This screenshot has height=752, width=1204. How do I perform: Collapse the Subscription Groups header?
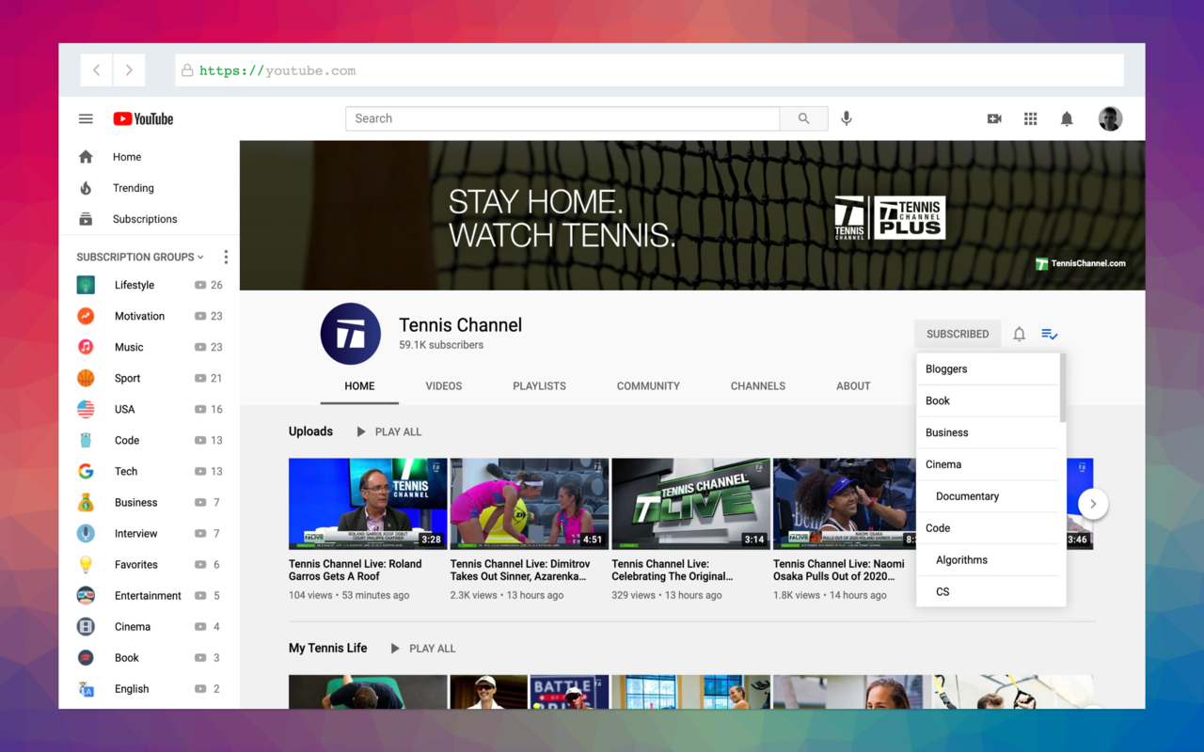tap(140, 257)
